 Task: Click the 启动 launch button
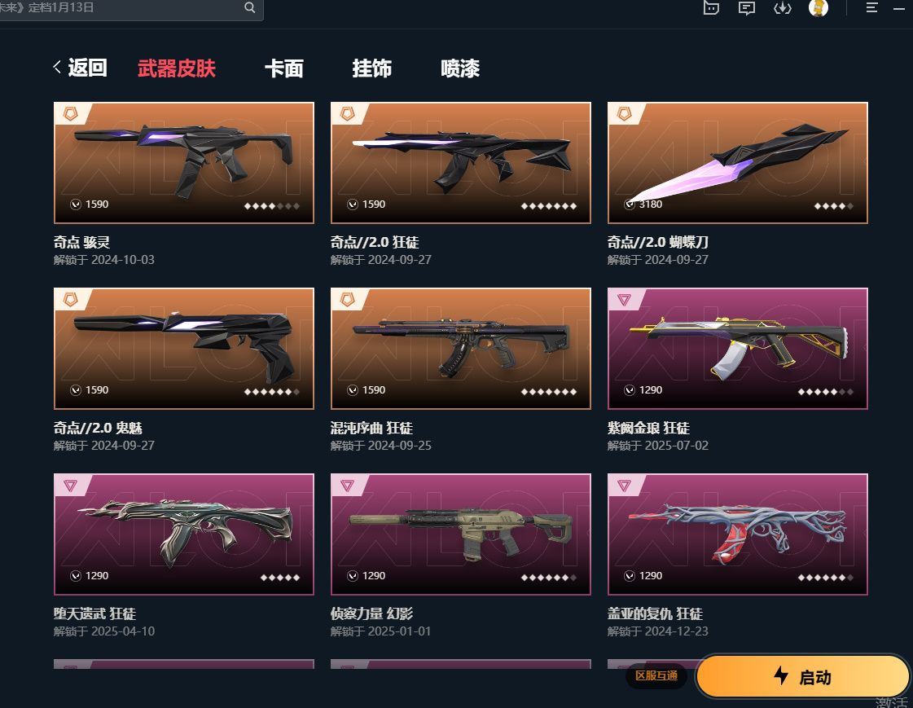point(803,676)
